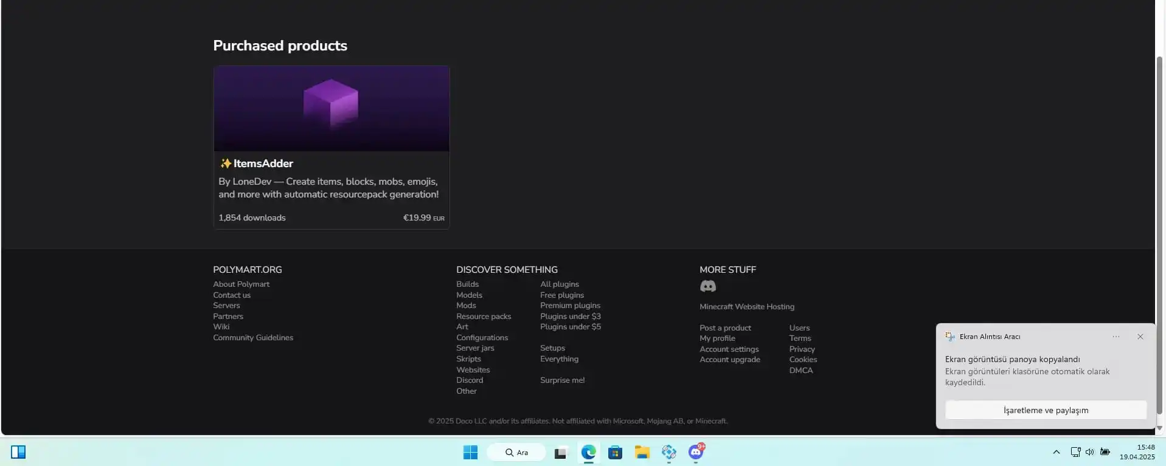1166x466 pixels.
Task: Browse the Websites category
Action: (x=473, y=370)
